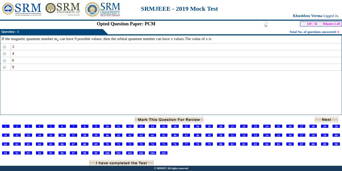Image resolution: width=342 pixels, height=171 pixels.
Task: Click the SRM Institute of Science and Technology logo
Action: pyautogui.click(x=22, y=9)
